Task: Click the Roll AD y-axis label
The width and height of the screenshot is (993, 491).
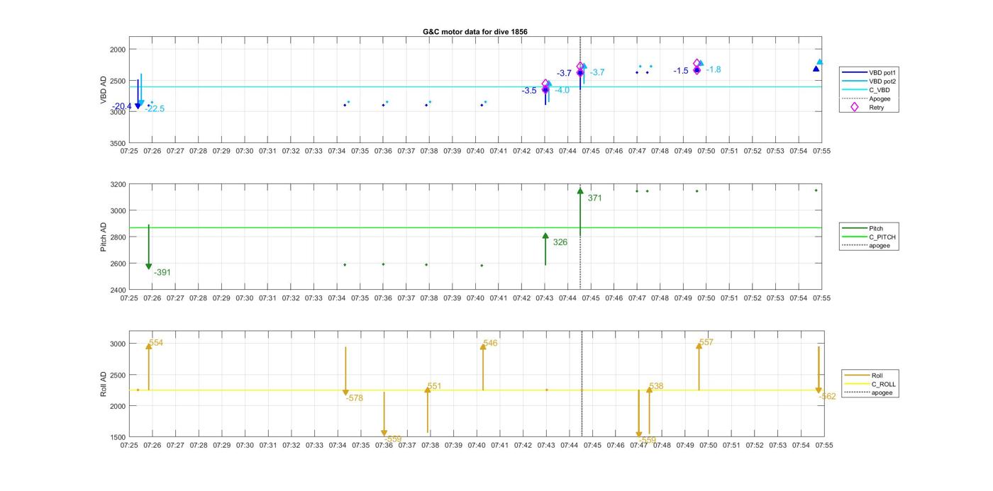Action: (x=104, y=383)
